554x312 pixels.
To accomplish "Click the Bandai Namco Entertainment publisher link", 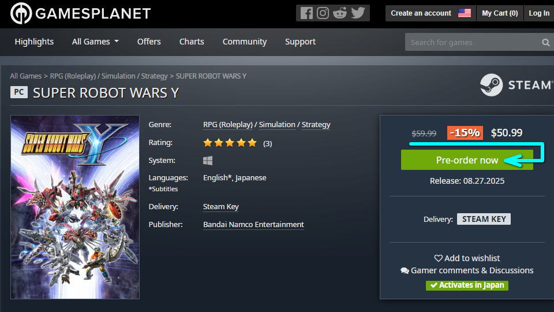I will [x=253, y=224].
